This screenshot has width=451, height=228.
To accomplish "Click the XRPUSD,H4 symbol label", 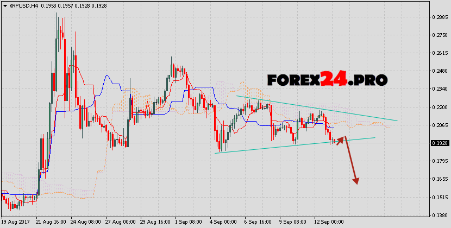I will coord(22,4).
